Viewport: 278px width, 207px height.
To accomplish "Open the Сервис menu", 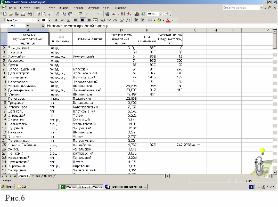I will pyautogui.click(x=78, y=8).
